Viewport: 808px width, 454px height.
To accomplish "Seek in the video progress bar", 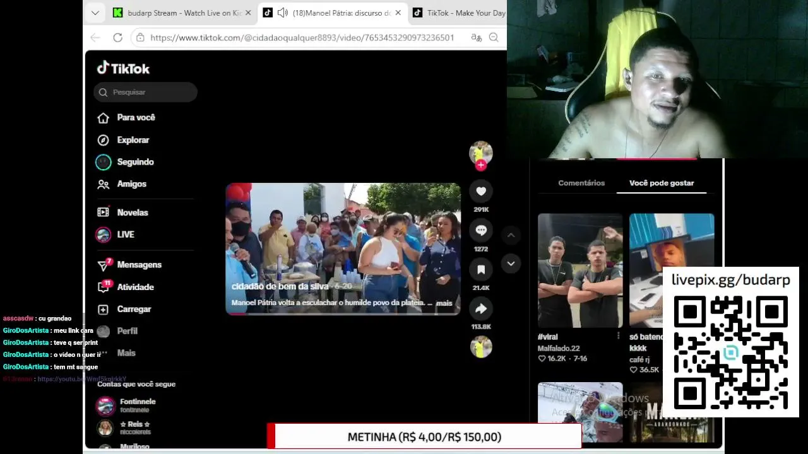I will point(343,313).
